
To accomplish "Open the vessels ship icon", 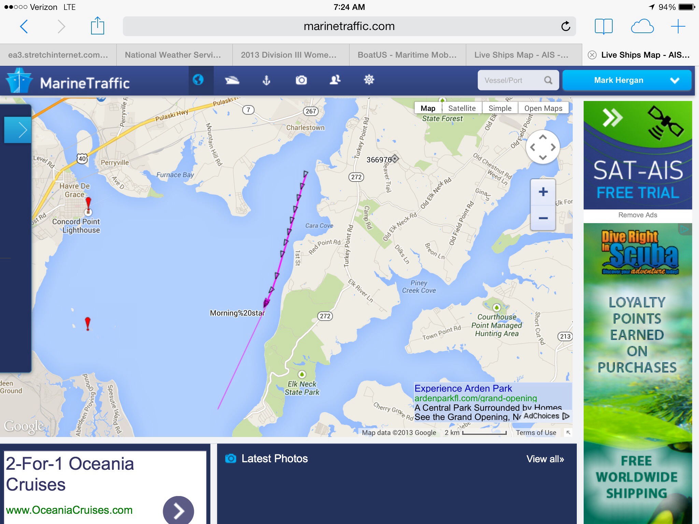I will coord(232,80).
